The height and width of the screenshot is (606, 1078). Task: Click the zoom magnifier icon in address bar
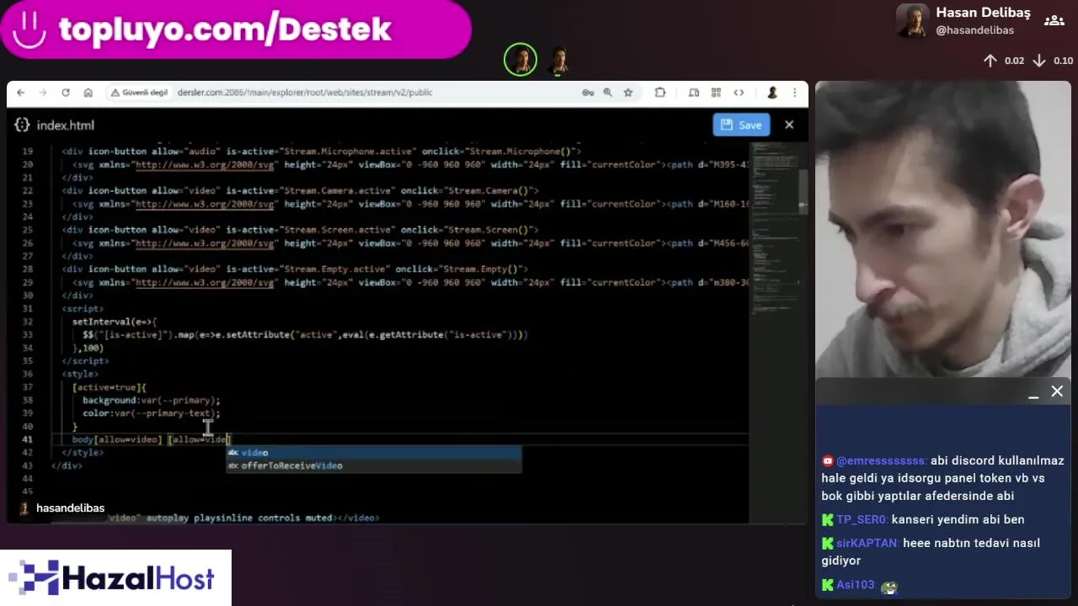click(x=608, y=93)
